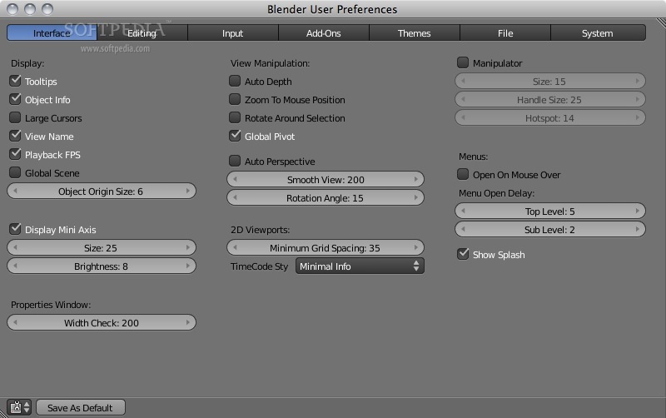Enable the Global Scene option
The image size is (666, 418).
[x=15, y=172]
